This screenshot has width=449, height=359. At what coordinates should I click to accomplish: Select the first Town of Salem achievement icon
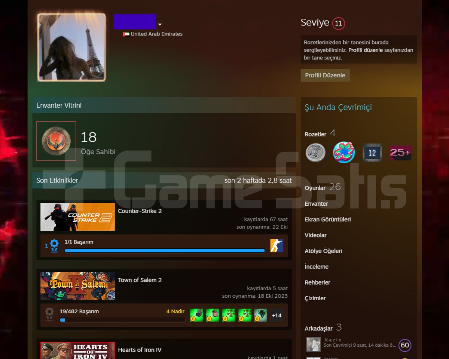[196, 315]
